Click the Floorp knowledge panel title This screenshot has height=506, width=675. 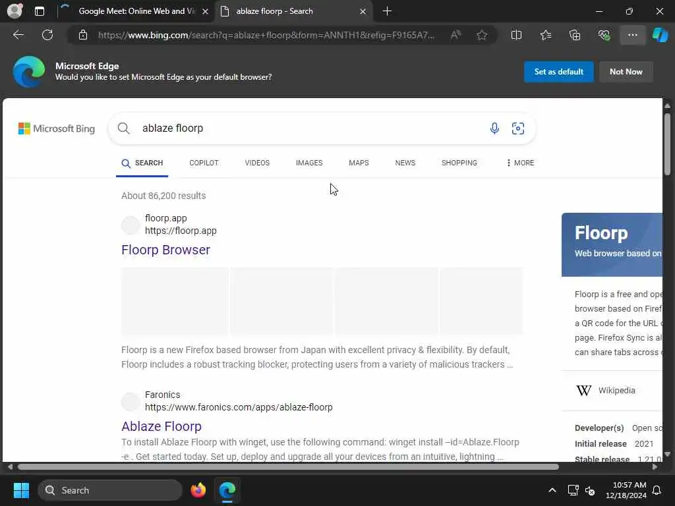tap(601, 233)
